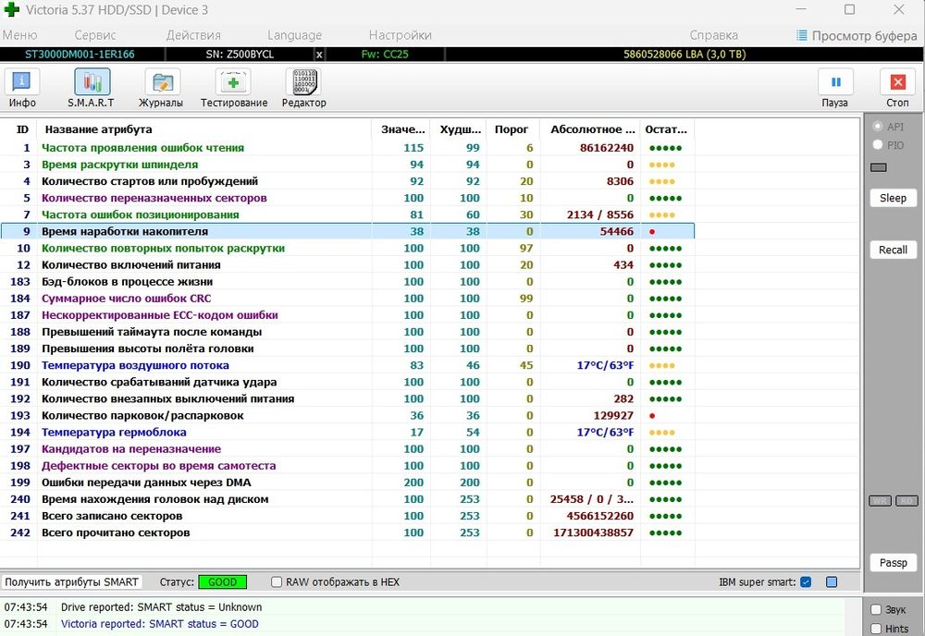925x636 pixels.
Task: Click the red Стоп stop icon
Action: (897, 87)
